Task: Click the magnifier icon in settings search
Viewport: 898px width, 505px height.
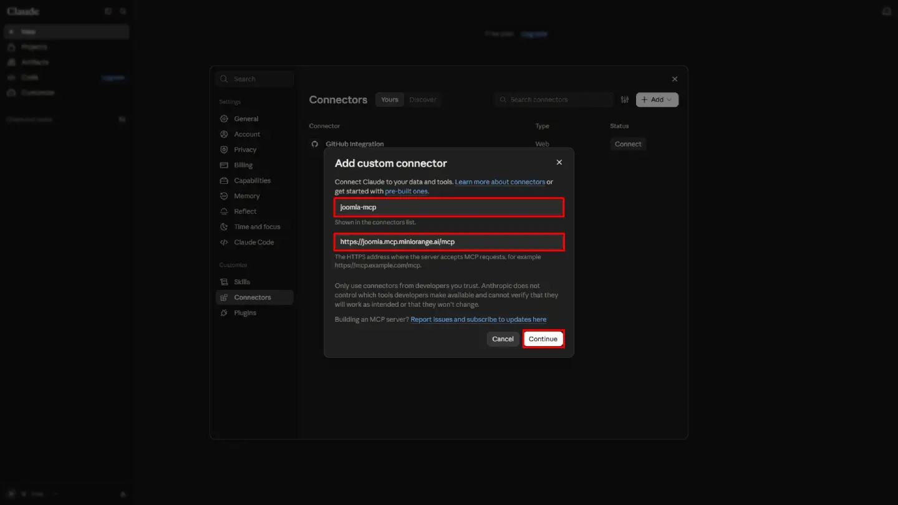Action: [x=224, y=79]
